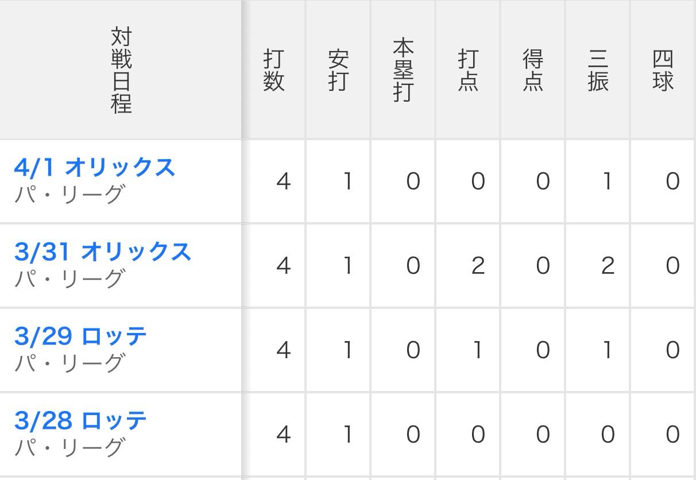Open the 3/31 オリックス game link
This screenshot has height=480, width=696.
point(102,252)
